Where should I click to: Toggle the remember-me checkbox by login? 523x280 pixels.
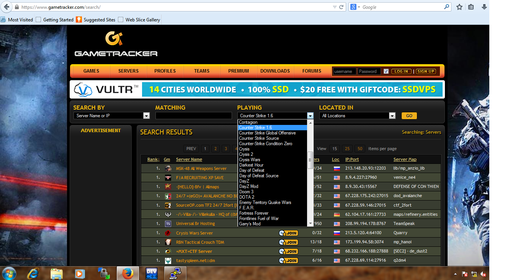(x=386, y=71)
